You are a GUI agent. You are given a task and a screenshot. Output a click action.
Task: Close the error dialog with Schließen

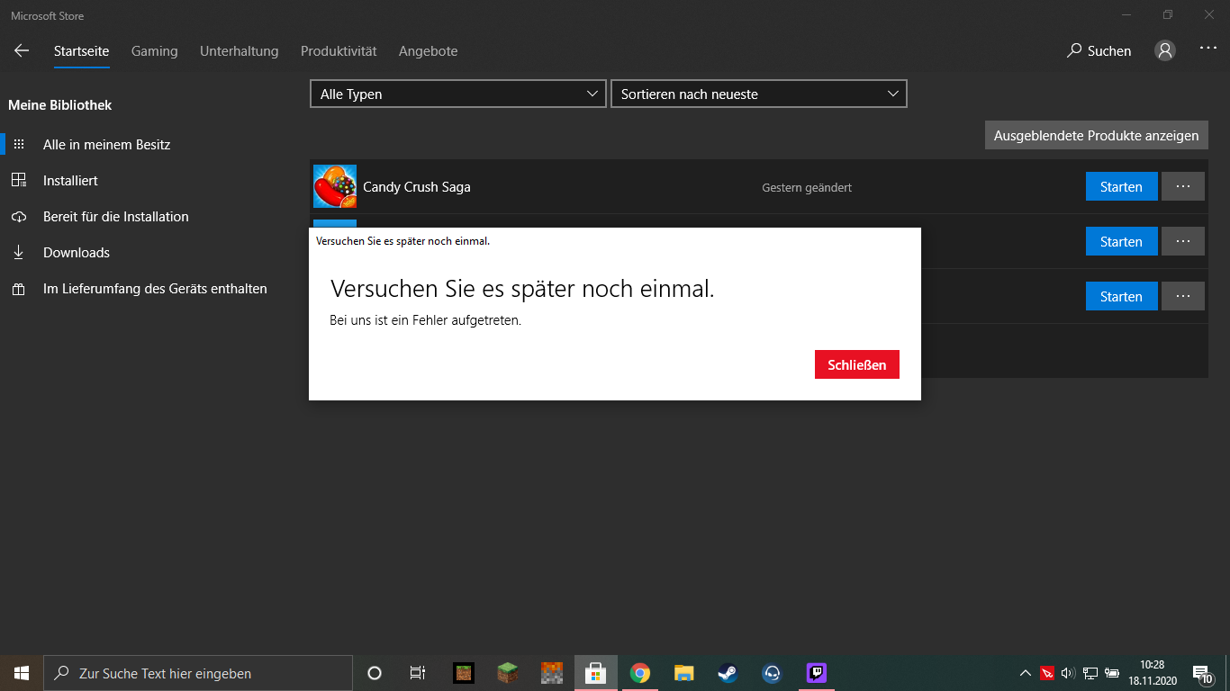pyautogui.click(x=856, y=364)
